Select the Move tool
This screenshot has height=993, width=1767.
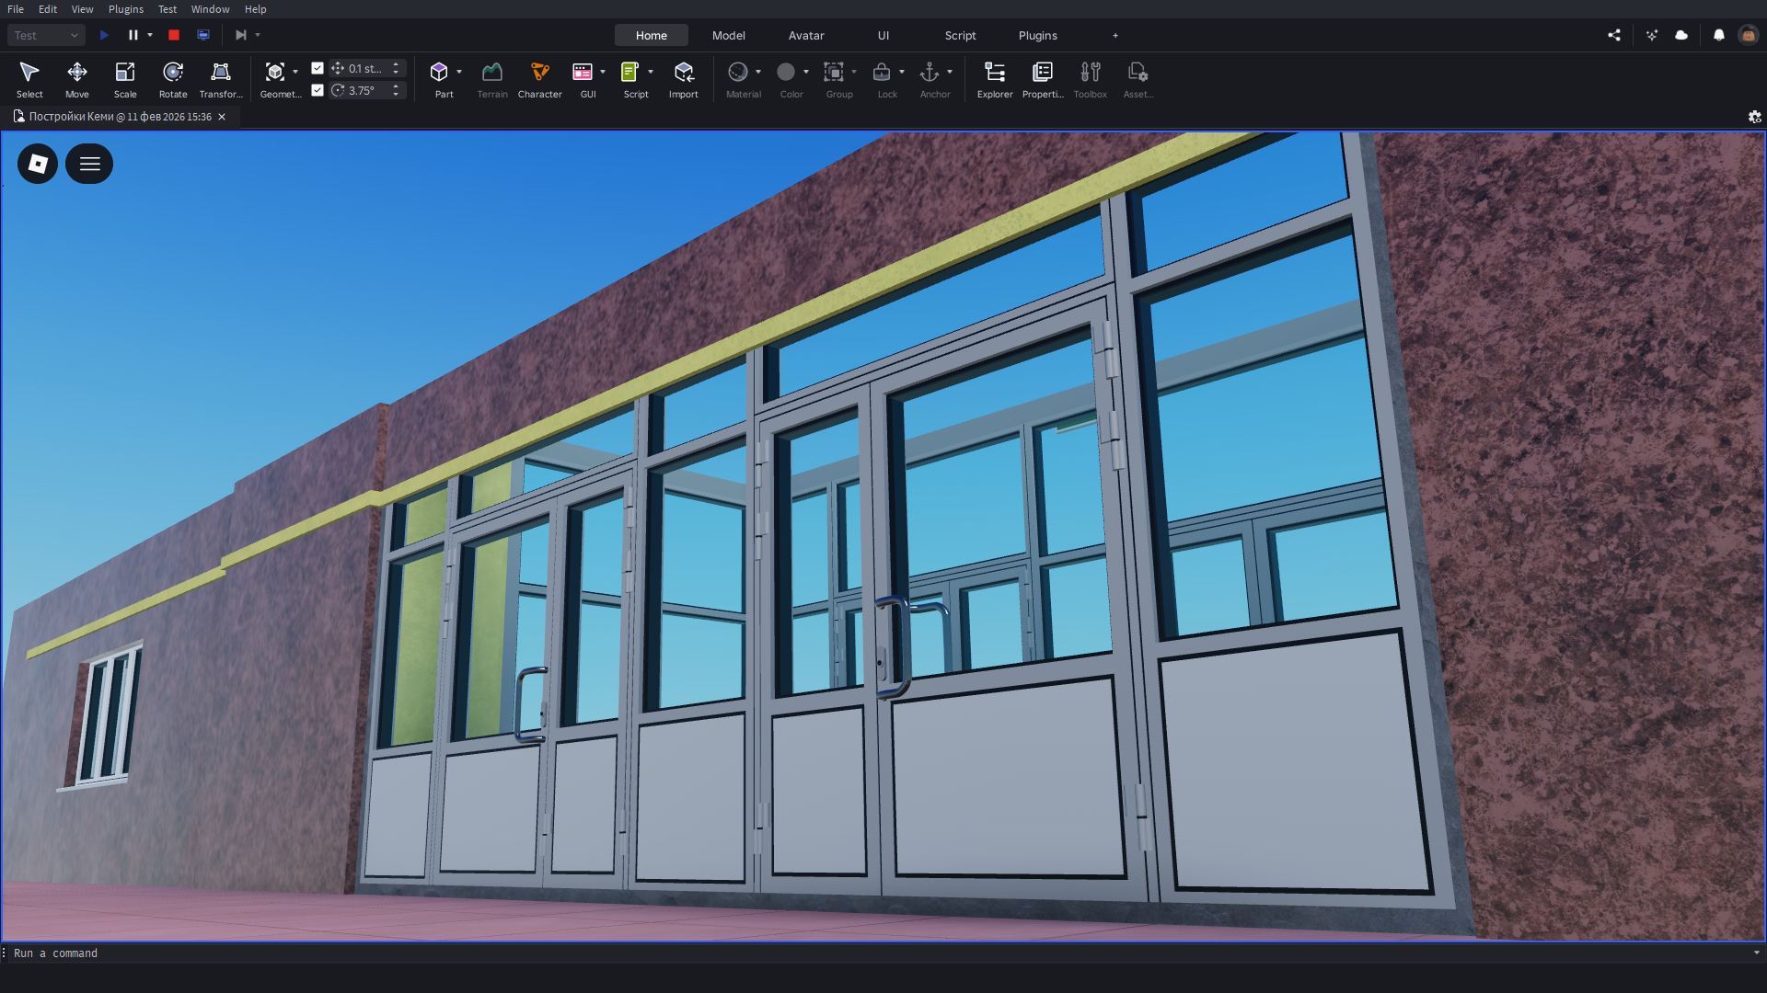pyautogui.click(x=77, y=79)
